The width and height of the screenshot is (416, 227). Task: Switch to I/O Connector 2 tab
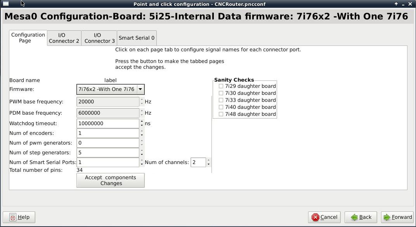point(64,38)
